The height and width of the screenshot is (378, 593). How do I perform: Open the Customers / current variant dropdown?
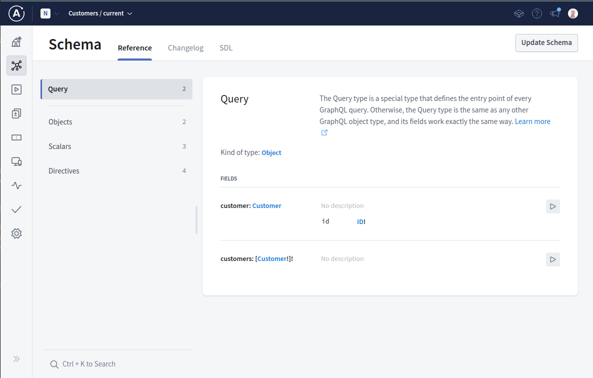click(100, 13)
